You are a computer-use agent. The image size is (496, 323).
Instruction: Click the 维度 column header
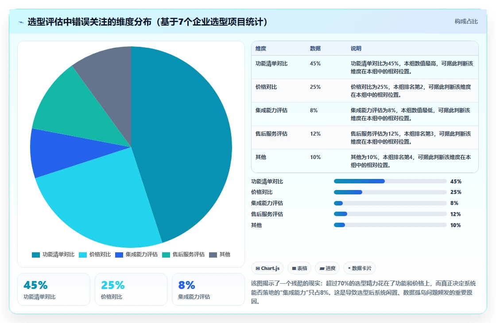pos(261,48)
